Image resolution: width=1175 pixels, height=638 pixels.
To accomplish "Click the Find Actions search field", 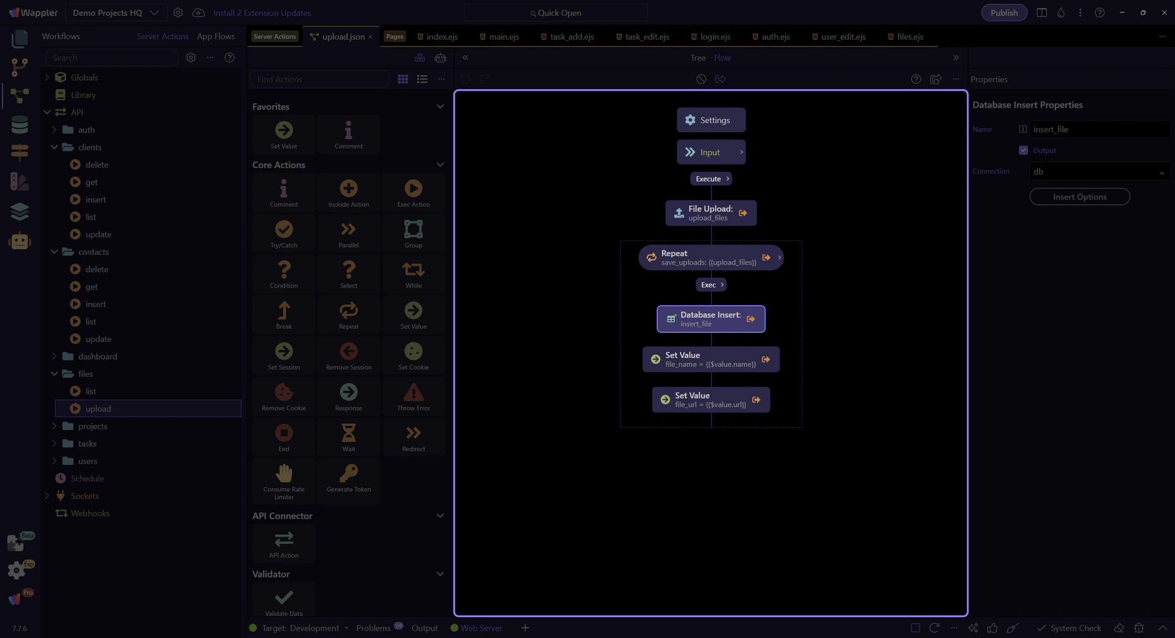I will [319, 80].
